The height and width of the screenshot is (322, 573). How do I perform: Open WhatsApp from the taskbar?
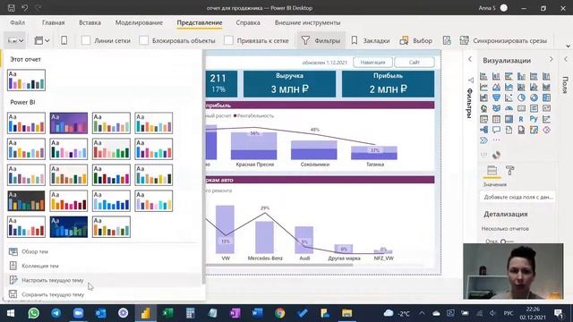(34, 313)
